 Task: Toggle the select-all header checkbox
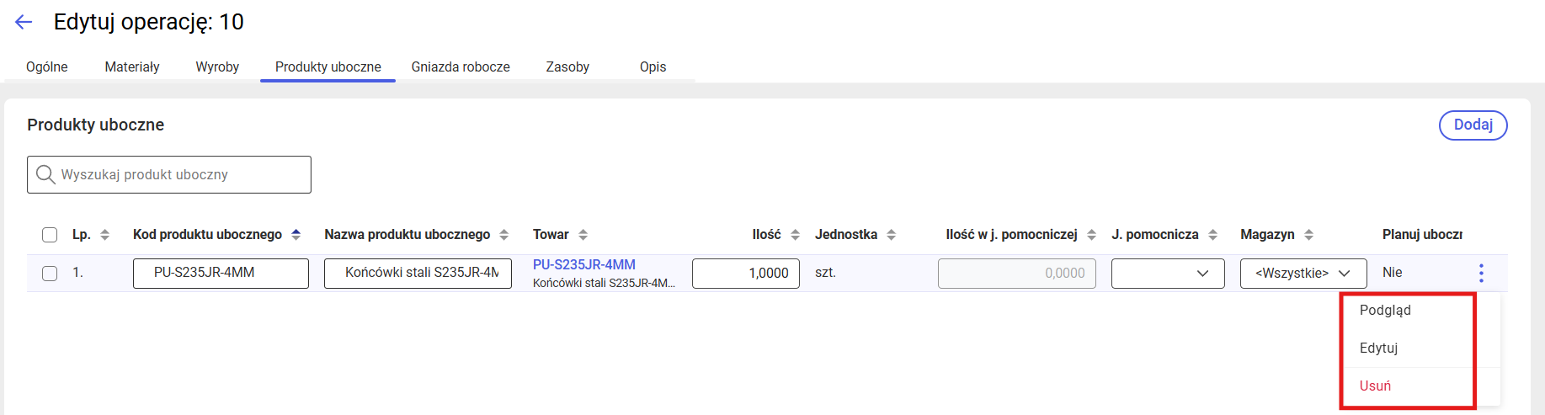50,235
